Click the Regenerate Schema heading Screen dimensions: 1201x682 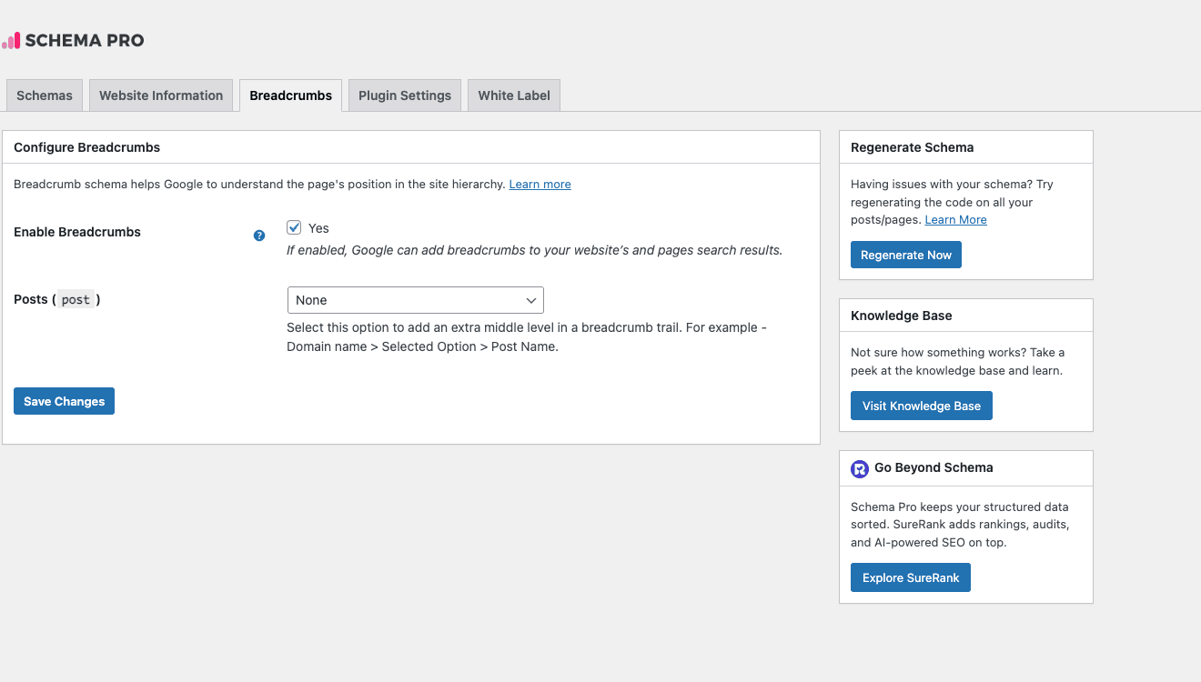[x=913, y=147]
